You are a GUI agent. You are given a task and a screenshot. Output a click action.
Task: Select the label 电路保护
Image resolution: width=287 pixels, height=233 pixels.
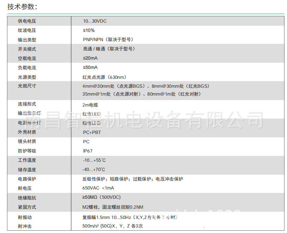point(27,179)
